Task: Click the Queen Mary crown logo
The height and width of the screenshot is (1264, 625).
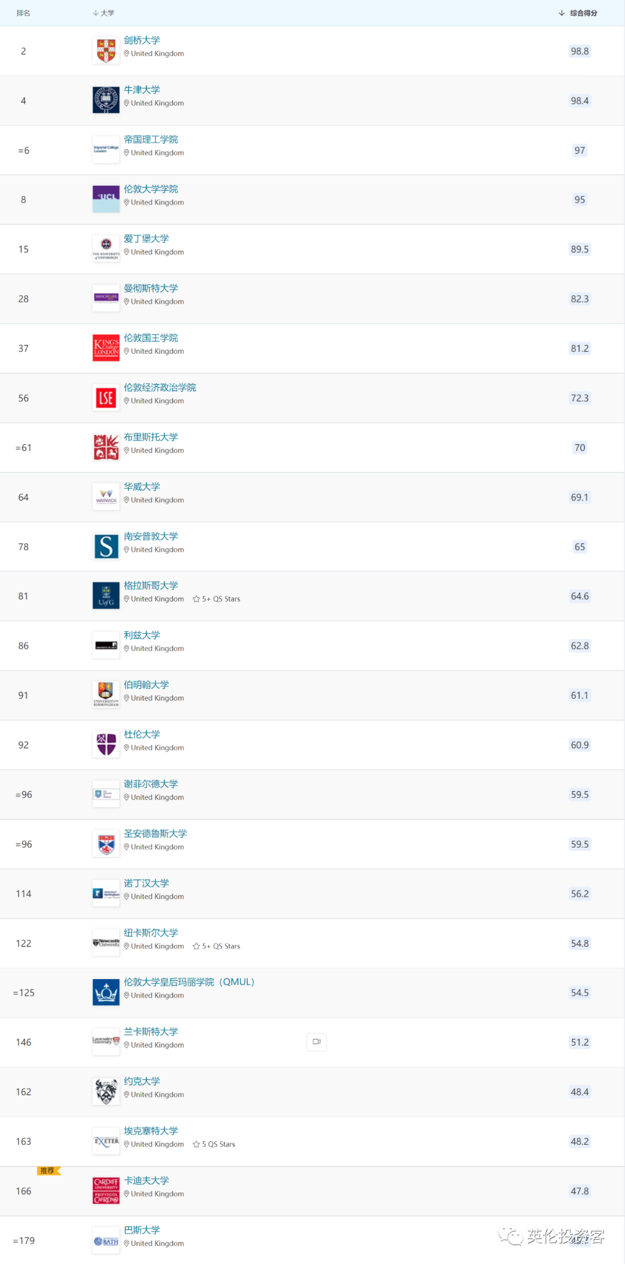Action: click(x=106, y=992)
